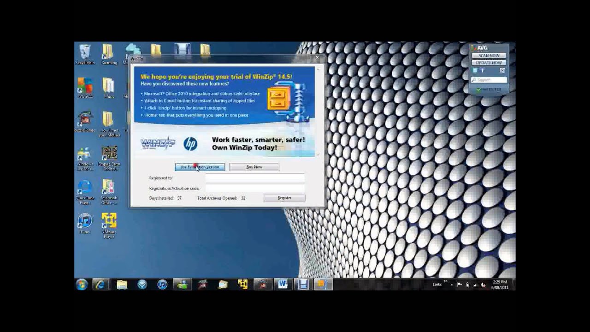Click the floppy disk taskbar item
590x332 pixels.
[x=303, y=285]
